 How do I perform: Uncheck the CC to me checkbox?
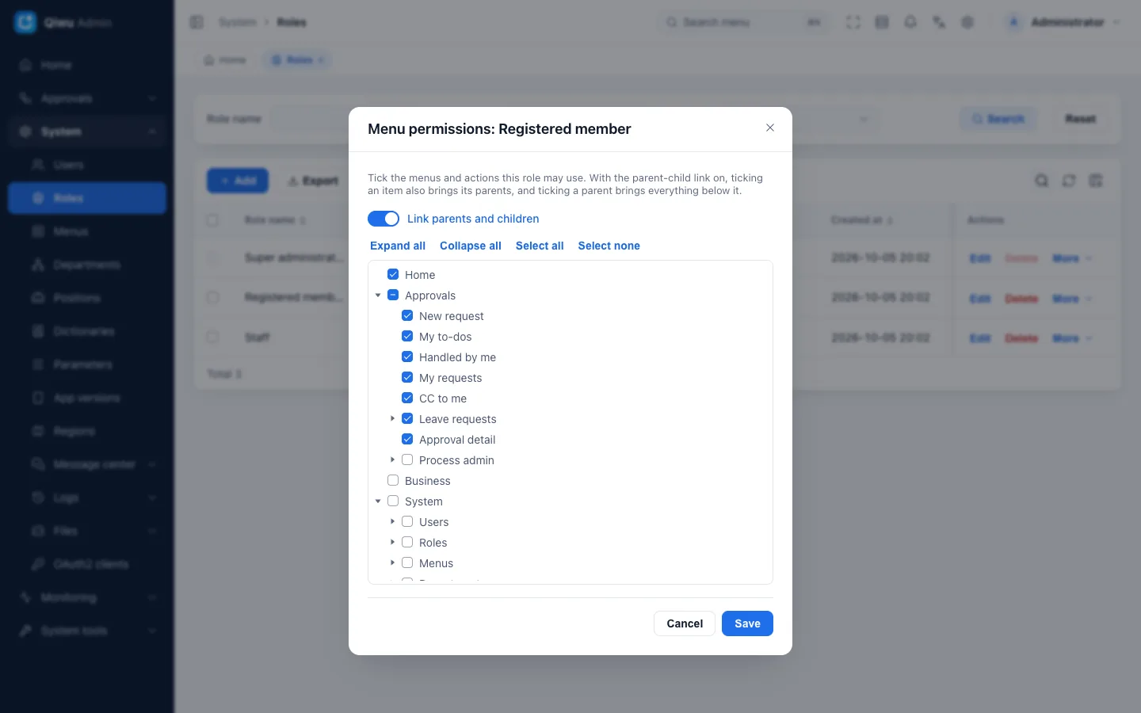click(x=407, y=398)
